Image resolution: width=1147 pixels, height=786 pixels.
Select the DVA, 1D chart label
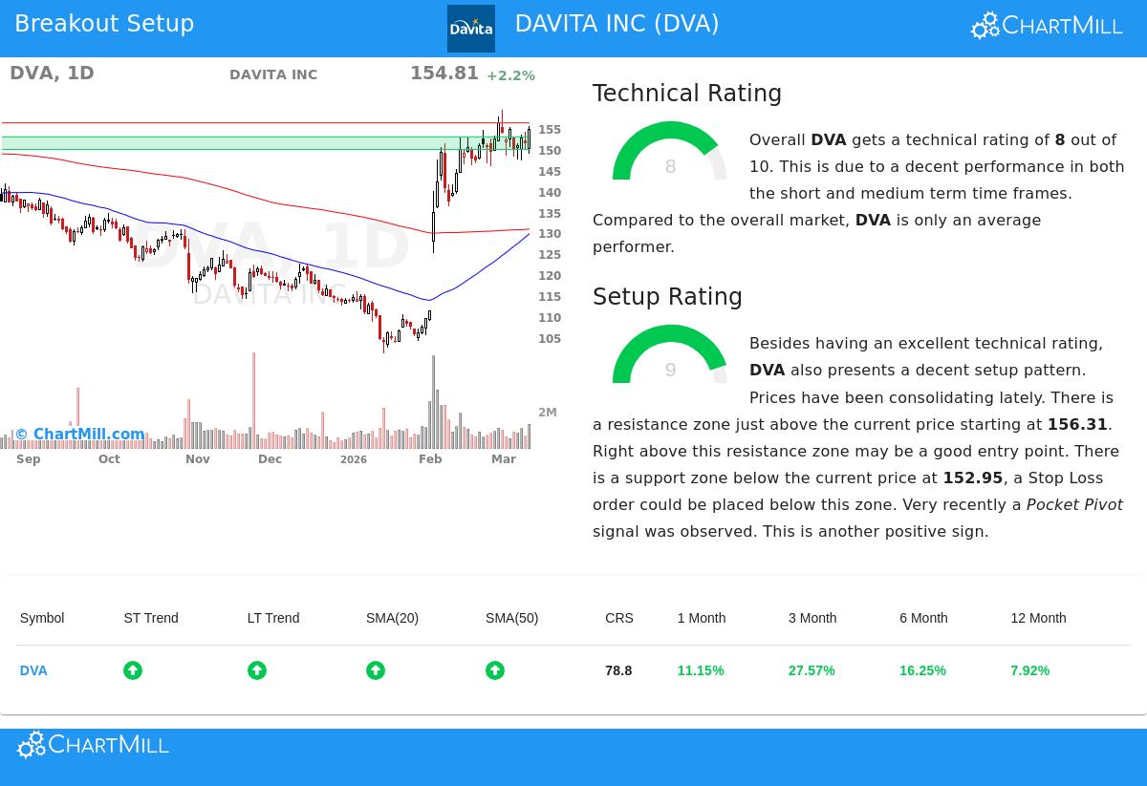coord(52,73)
